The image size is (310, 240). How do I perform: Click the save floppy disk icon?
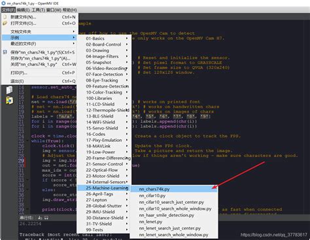(5, 52)
